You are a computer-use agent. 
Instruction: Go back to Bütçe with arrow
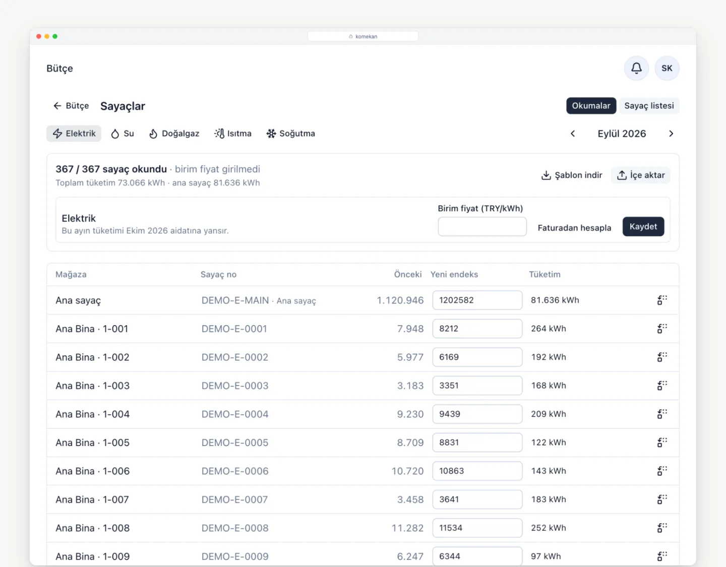point(71,106)
